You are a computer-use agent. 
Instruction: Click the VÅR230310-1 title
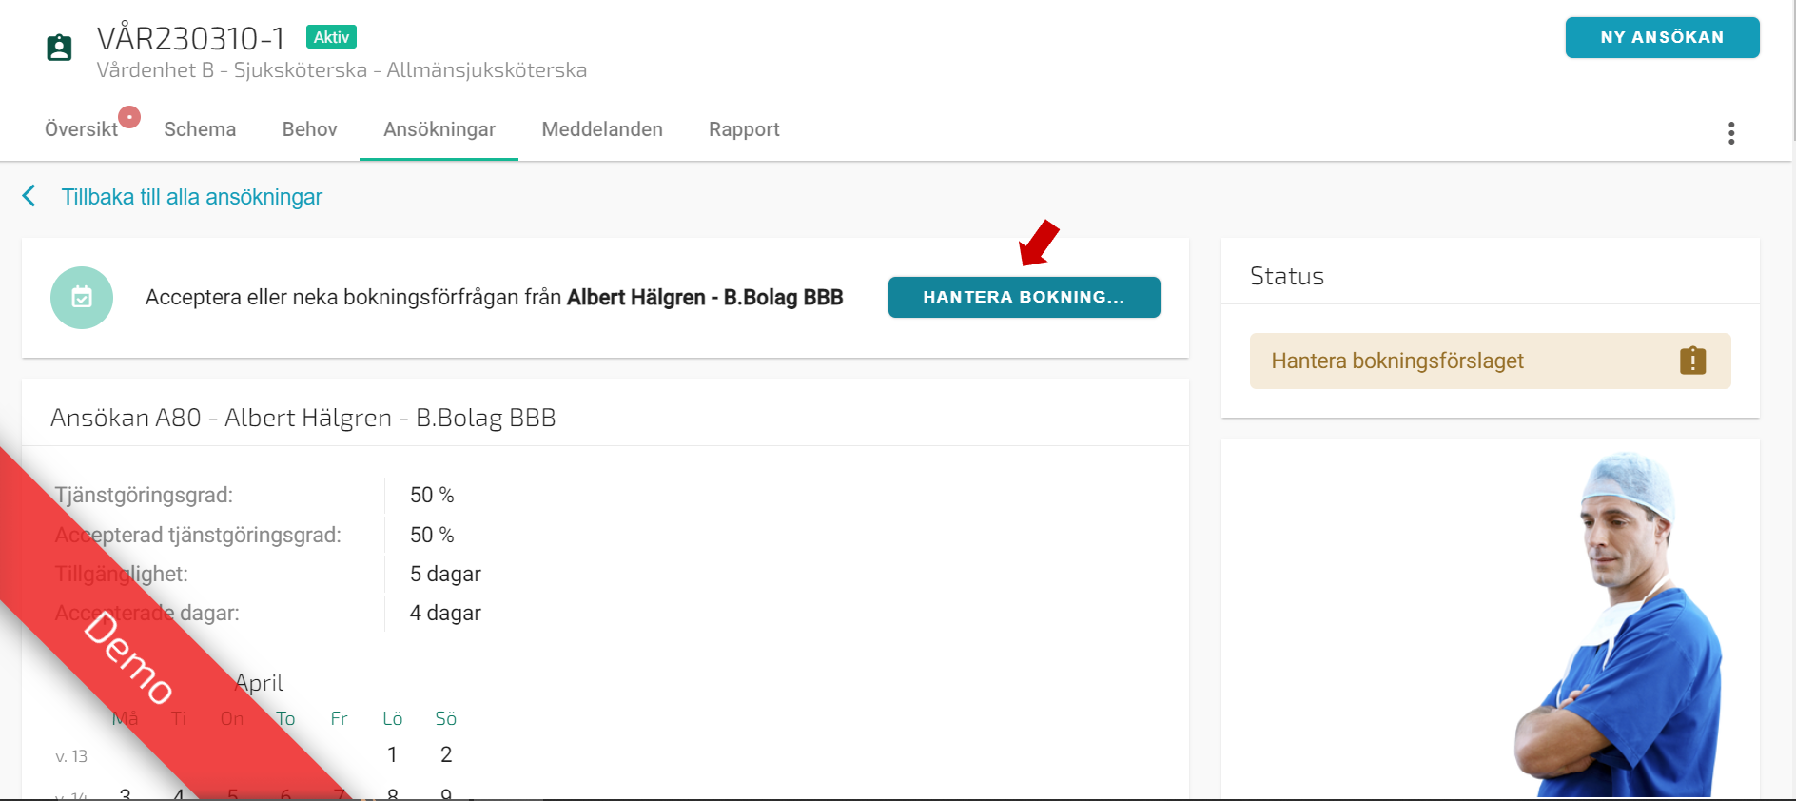pos(191,38)
